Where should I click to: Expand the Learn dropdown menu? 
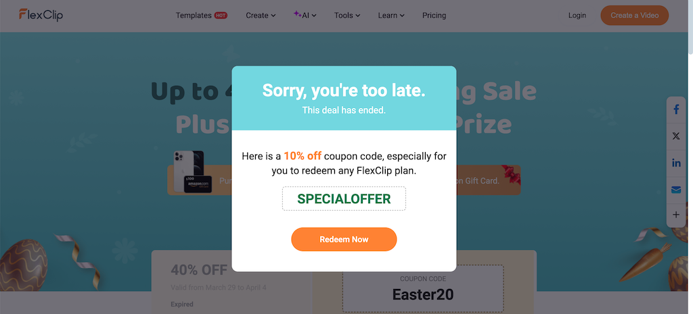click(x=391, y=16)
